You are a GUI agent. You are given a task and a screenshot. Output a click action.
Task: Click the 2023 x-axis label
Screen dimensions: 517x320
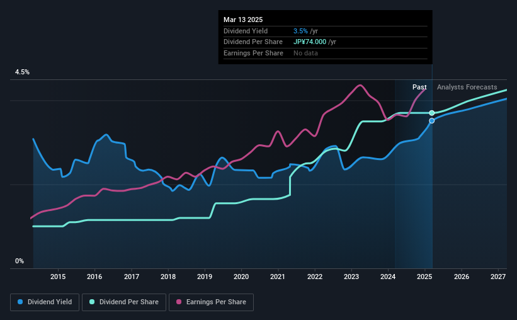click(351, 277)
